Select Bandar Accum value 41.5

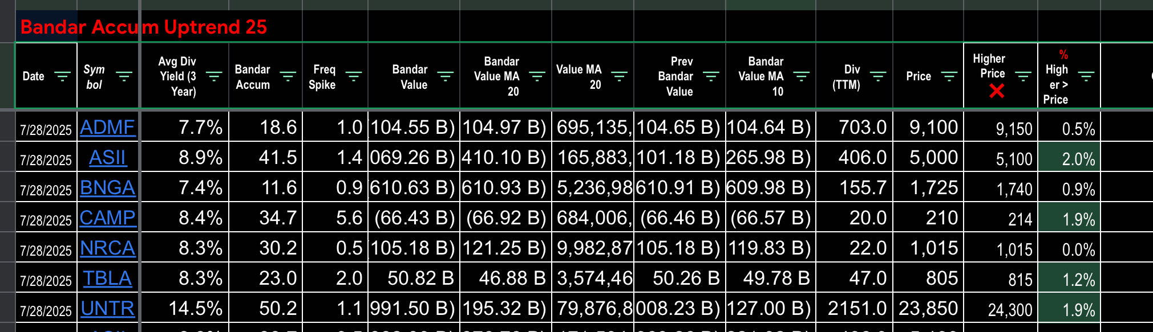[x=265, y=157]
